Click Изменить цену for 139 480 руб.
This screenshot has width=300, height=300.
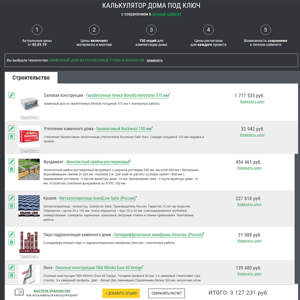click(x=249, y=274)
